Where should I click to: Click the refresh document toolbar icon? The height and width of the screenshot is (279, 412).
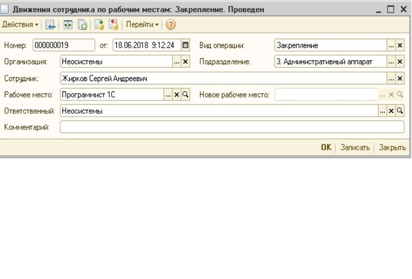coord(68,25)
